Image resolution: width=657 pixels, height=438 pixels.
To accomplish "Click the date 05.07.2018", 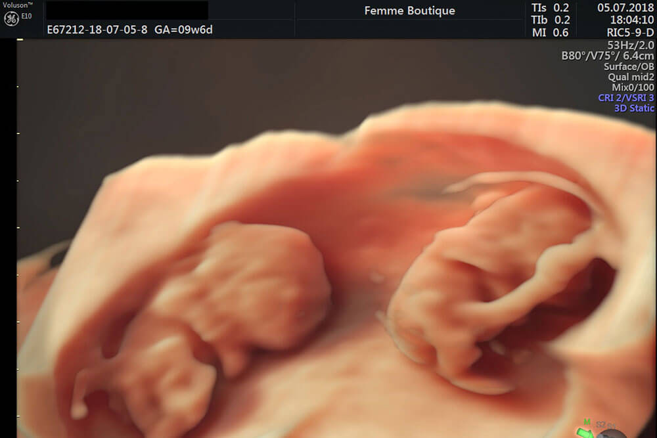I will click(625, 8).
